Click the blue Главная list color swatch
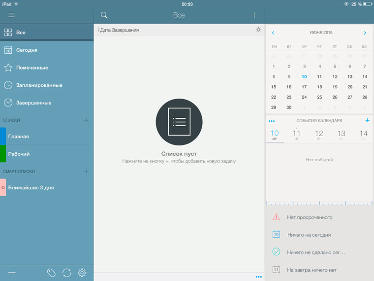The width and height of the screenshot is (374, 281). coord(3,136)
